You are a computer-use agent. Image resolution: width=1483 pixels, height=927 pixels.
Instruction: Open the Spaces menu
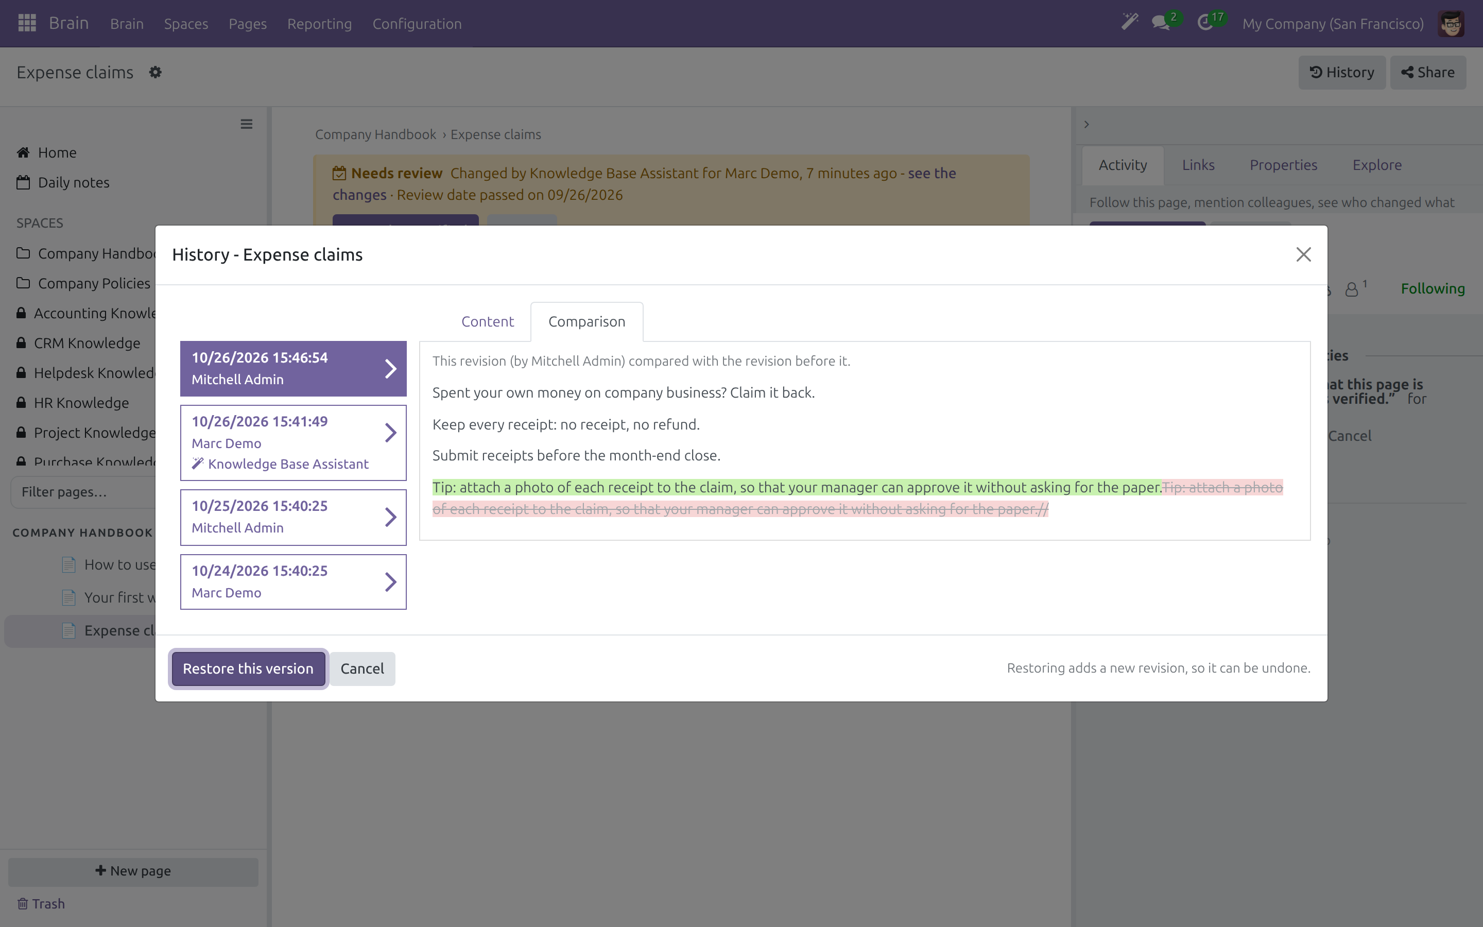[186, 23]
